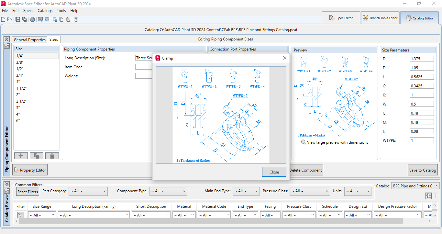Click View large preview with dimensions link
Image resolution: width=442 pixels, height=234 pixels.
[x=337, y=142]
